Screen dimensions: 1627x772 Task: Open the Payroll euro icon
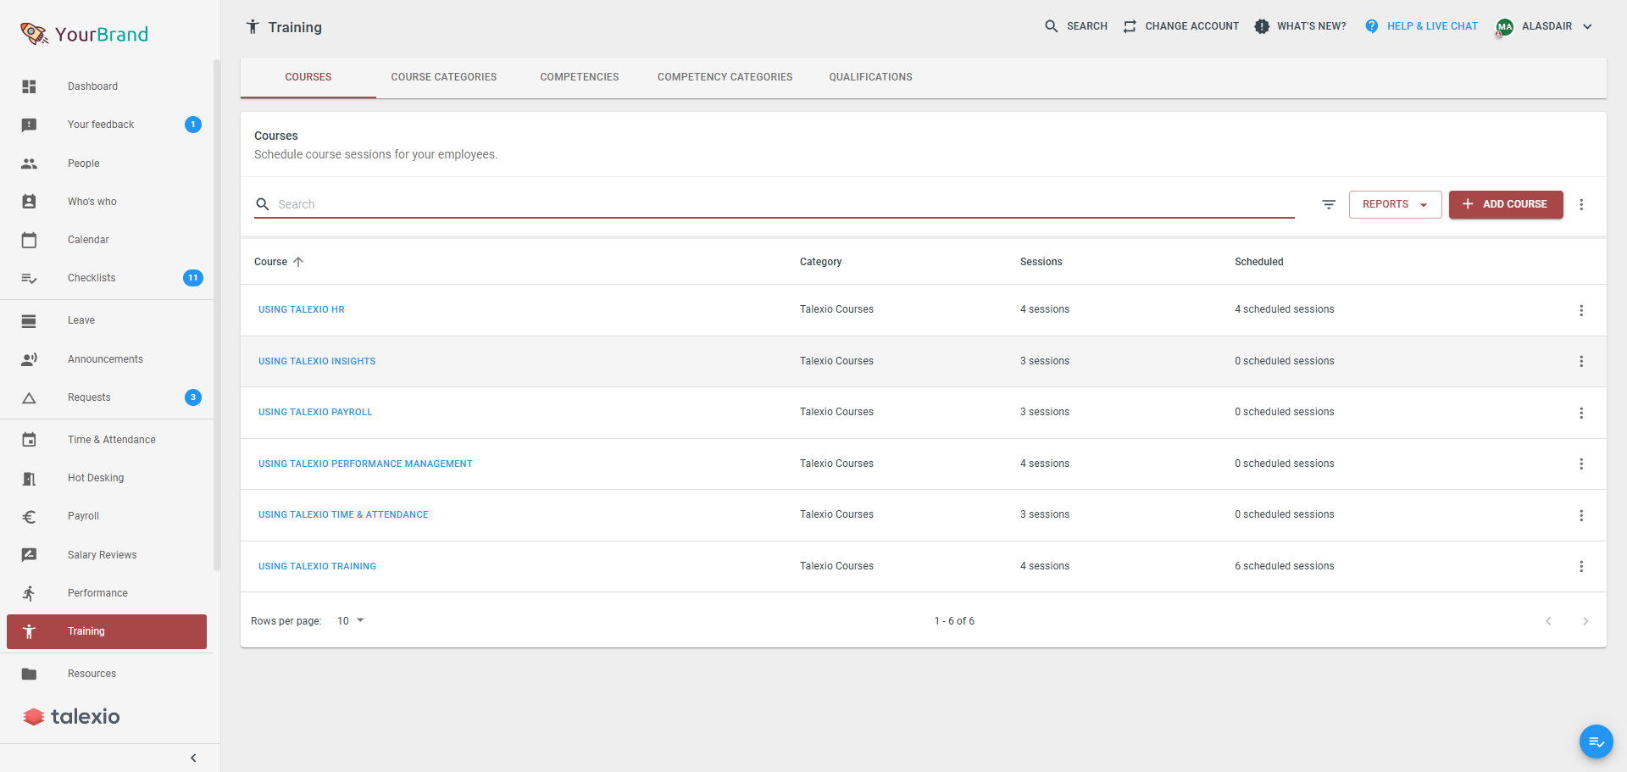[x=29, y=516]
